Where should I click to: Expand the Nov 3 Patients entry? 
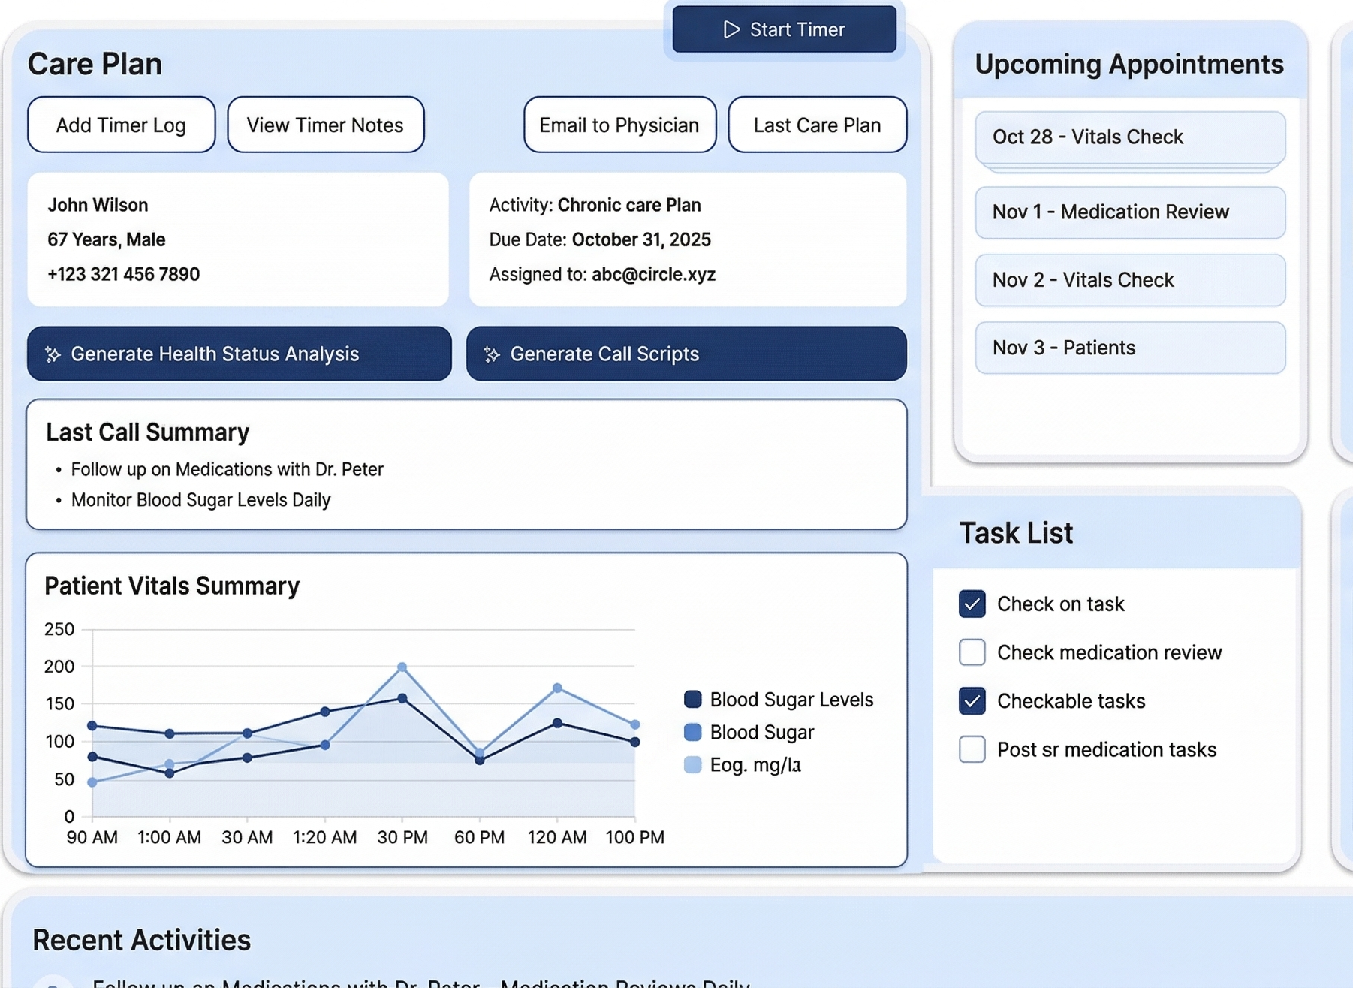click(x=1129, y=347)
